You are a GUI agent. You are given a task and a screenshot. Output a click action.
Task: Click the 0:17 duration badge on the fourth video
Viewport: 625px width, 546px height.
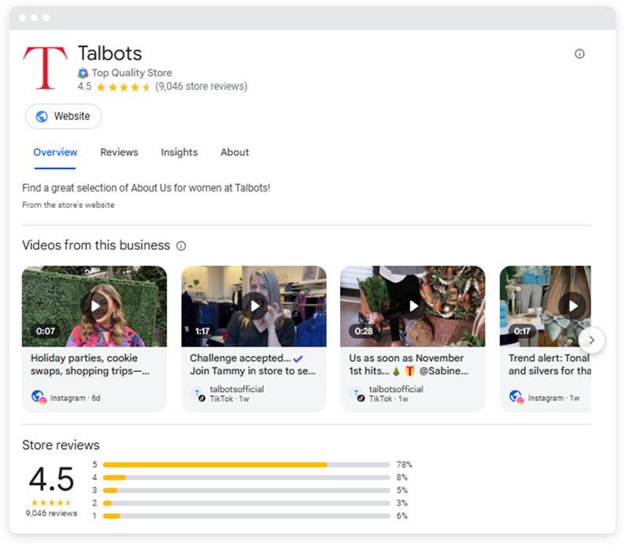pyautogui.click(x=522, y=331)
